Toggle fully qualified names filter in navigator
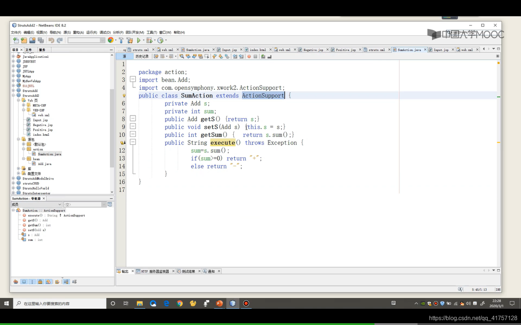 pos(57,282)
